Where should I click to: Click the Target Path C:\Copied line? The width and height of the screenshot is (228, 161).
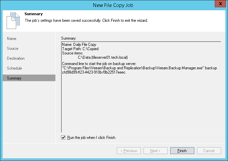pos(80,48)
